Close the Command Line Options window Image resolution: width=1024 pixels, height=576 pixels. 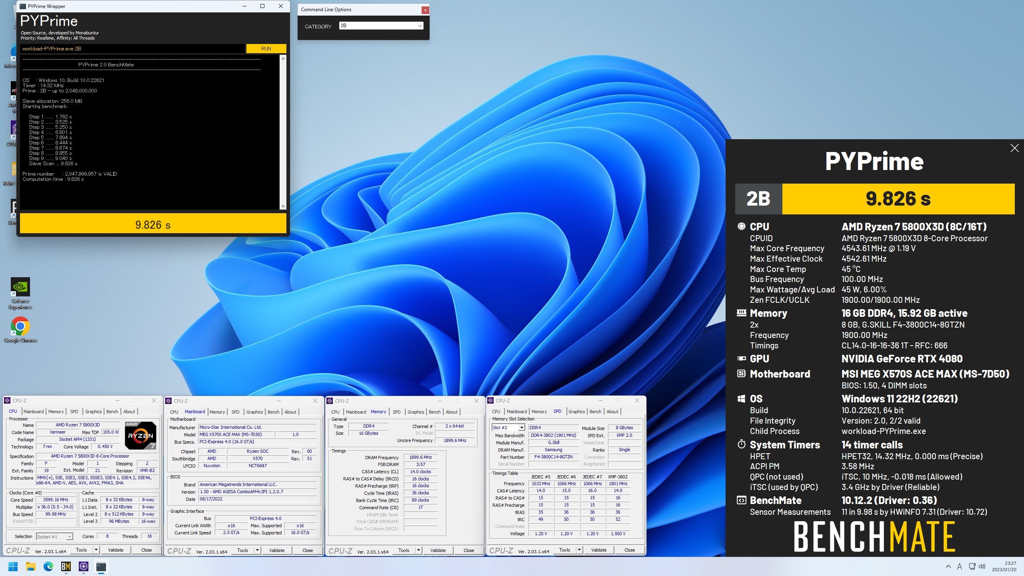[425, 10]
